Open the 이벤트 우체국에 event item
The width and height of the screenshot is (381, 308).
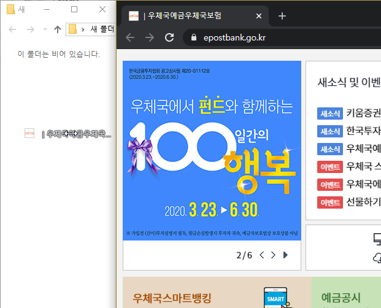coord(348,185)
